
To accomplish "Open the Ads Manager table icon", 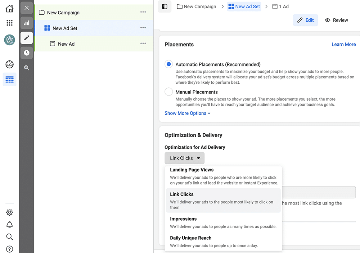I will [x=10, y=79].
